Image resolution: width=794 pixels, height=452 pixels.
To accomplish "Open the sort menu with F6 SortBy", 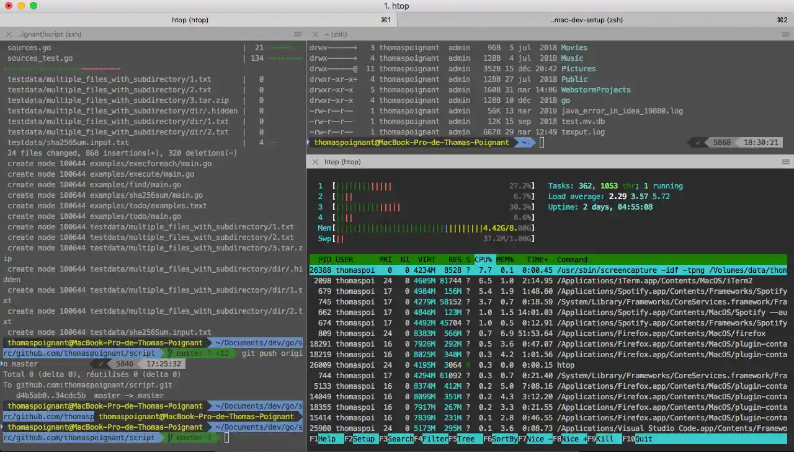I will [x=500, y=439].
